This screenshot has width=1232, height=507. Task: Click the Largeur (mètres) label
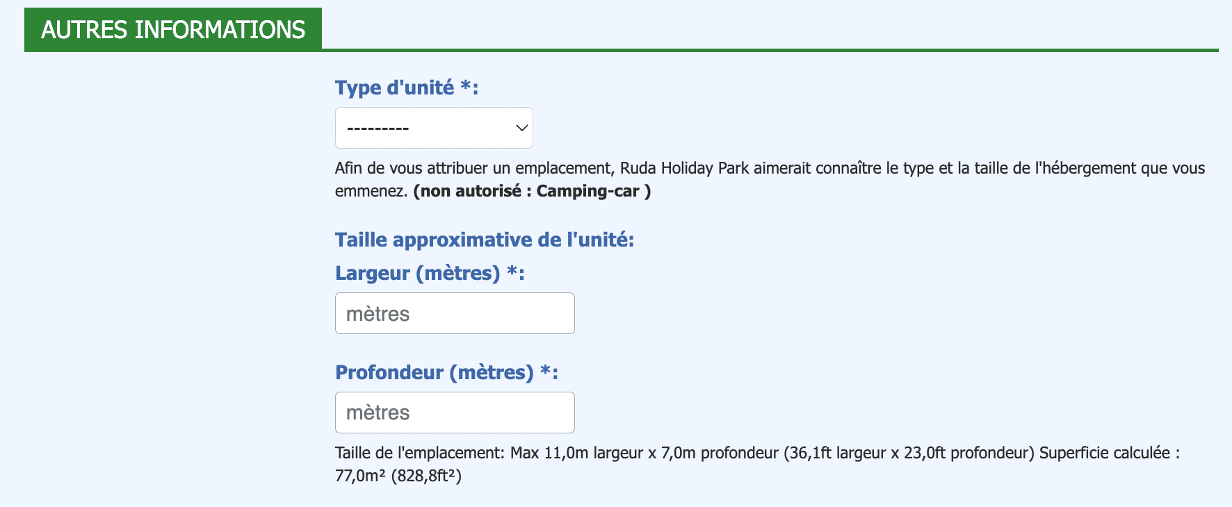[430, 273]
